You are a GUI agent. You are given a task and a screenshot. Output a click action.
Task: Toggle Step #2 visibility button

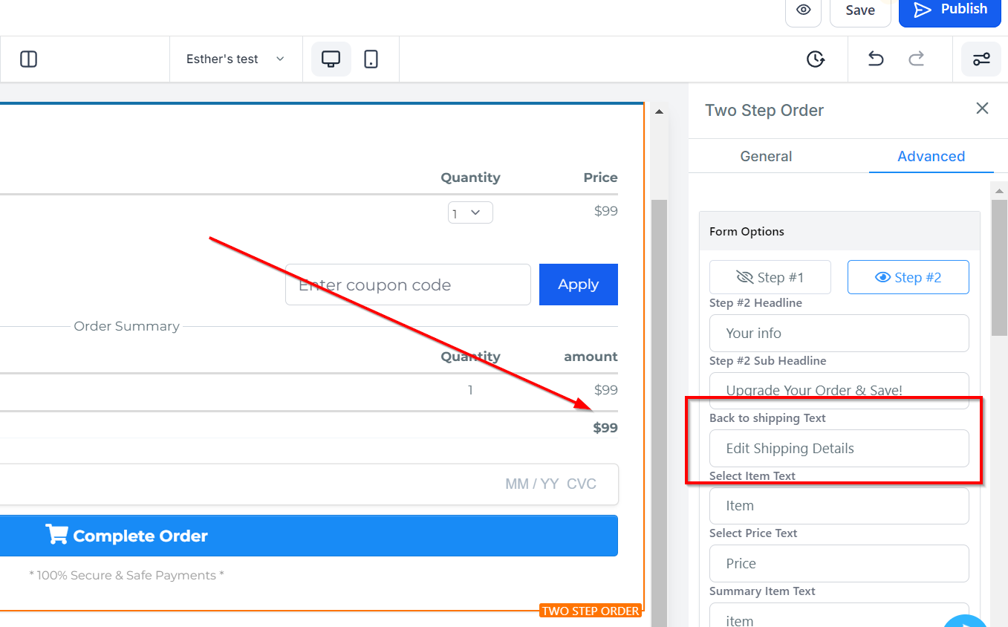coord(908,277)
